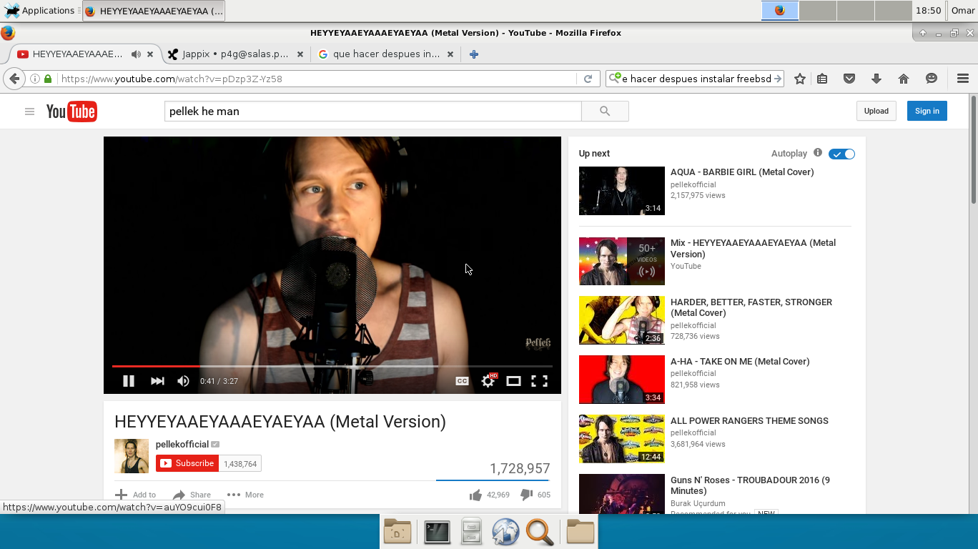Open AQUA - BARBIE GIRL video title
978x549 pixels.
click(742, 172)
